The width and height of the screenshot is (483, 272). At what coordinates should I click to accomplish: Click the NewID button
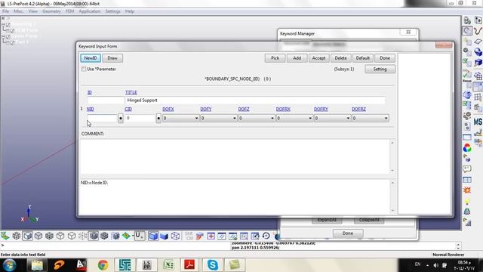pos(91,58)
